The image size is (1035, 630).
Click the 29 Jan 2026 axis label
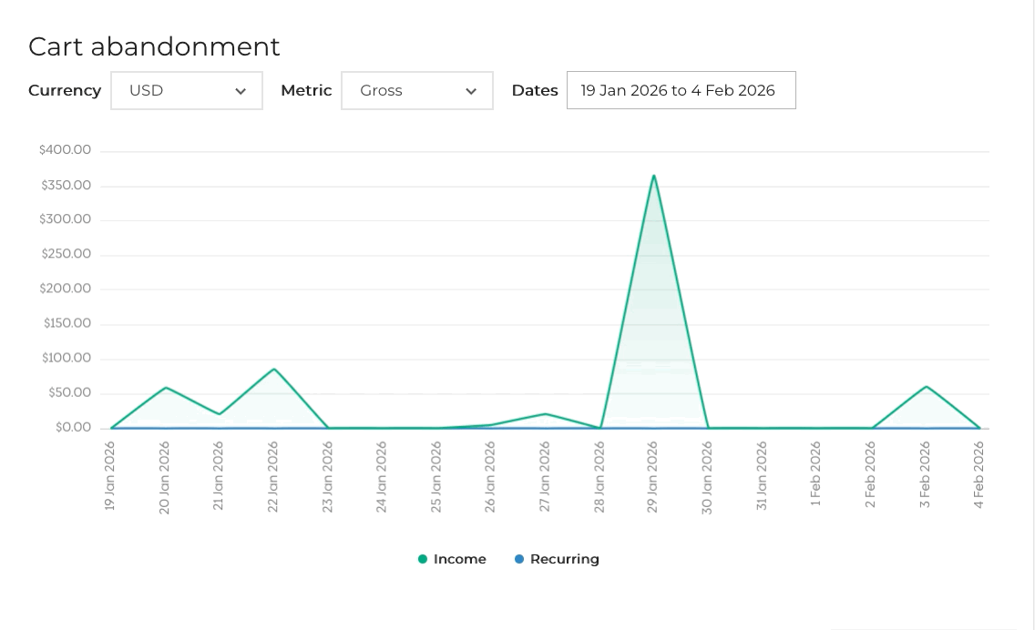[x=652, y=477]
